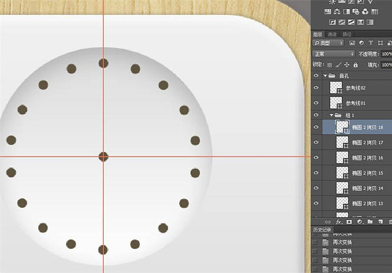Click the 椭圆 2 拷贝 18 layer thumbnail
This screenshot has height=273, width=392.
pyautogui.click(x=342, y=127)
